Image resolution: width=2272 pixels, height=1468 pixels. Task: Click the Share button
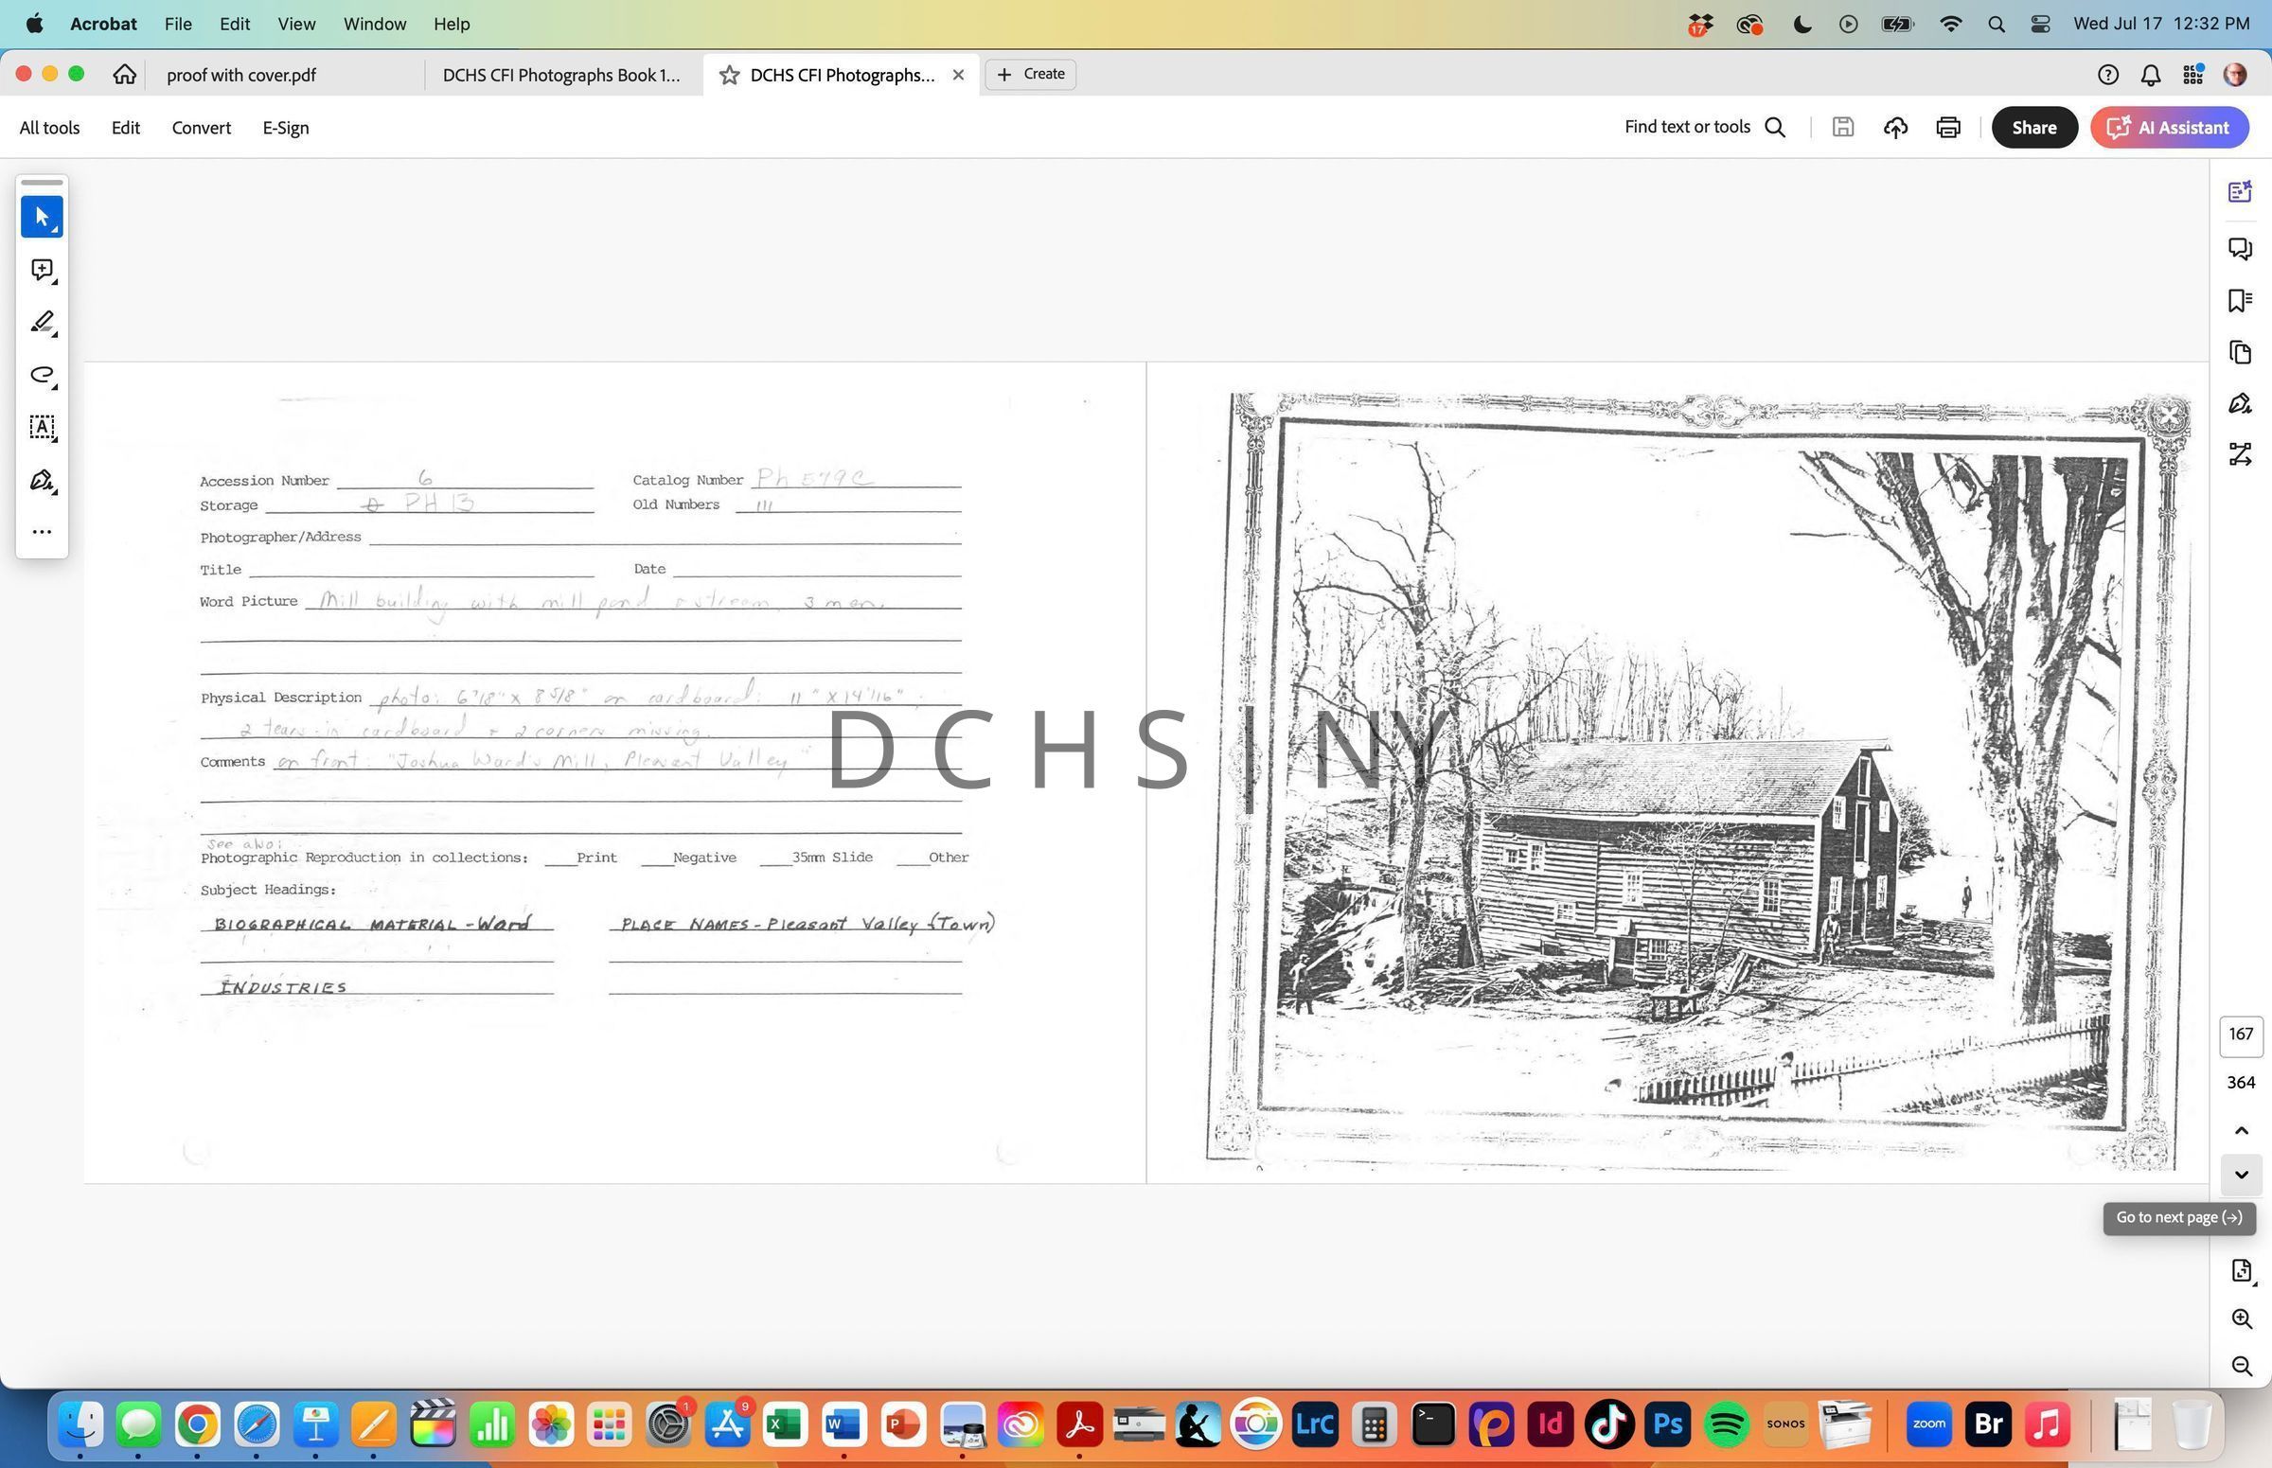tap(2032, 128)
